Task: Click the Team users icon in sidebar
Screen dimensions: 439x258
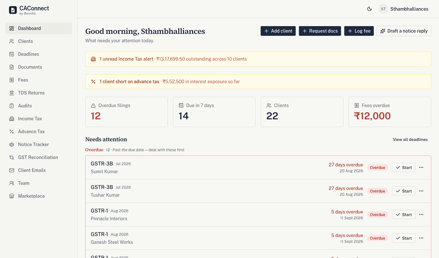Action: click(12, 183)
